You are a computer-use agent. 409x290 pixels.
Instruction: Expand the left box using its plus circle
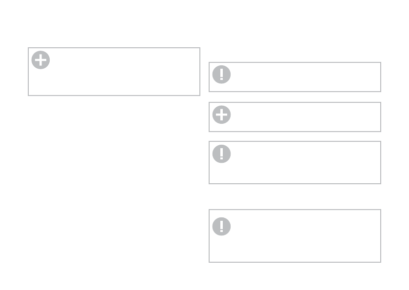tap(40, 60)
